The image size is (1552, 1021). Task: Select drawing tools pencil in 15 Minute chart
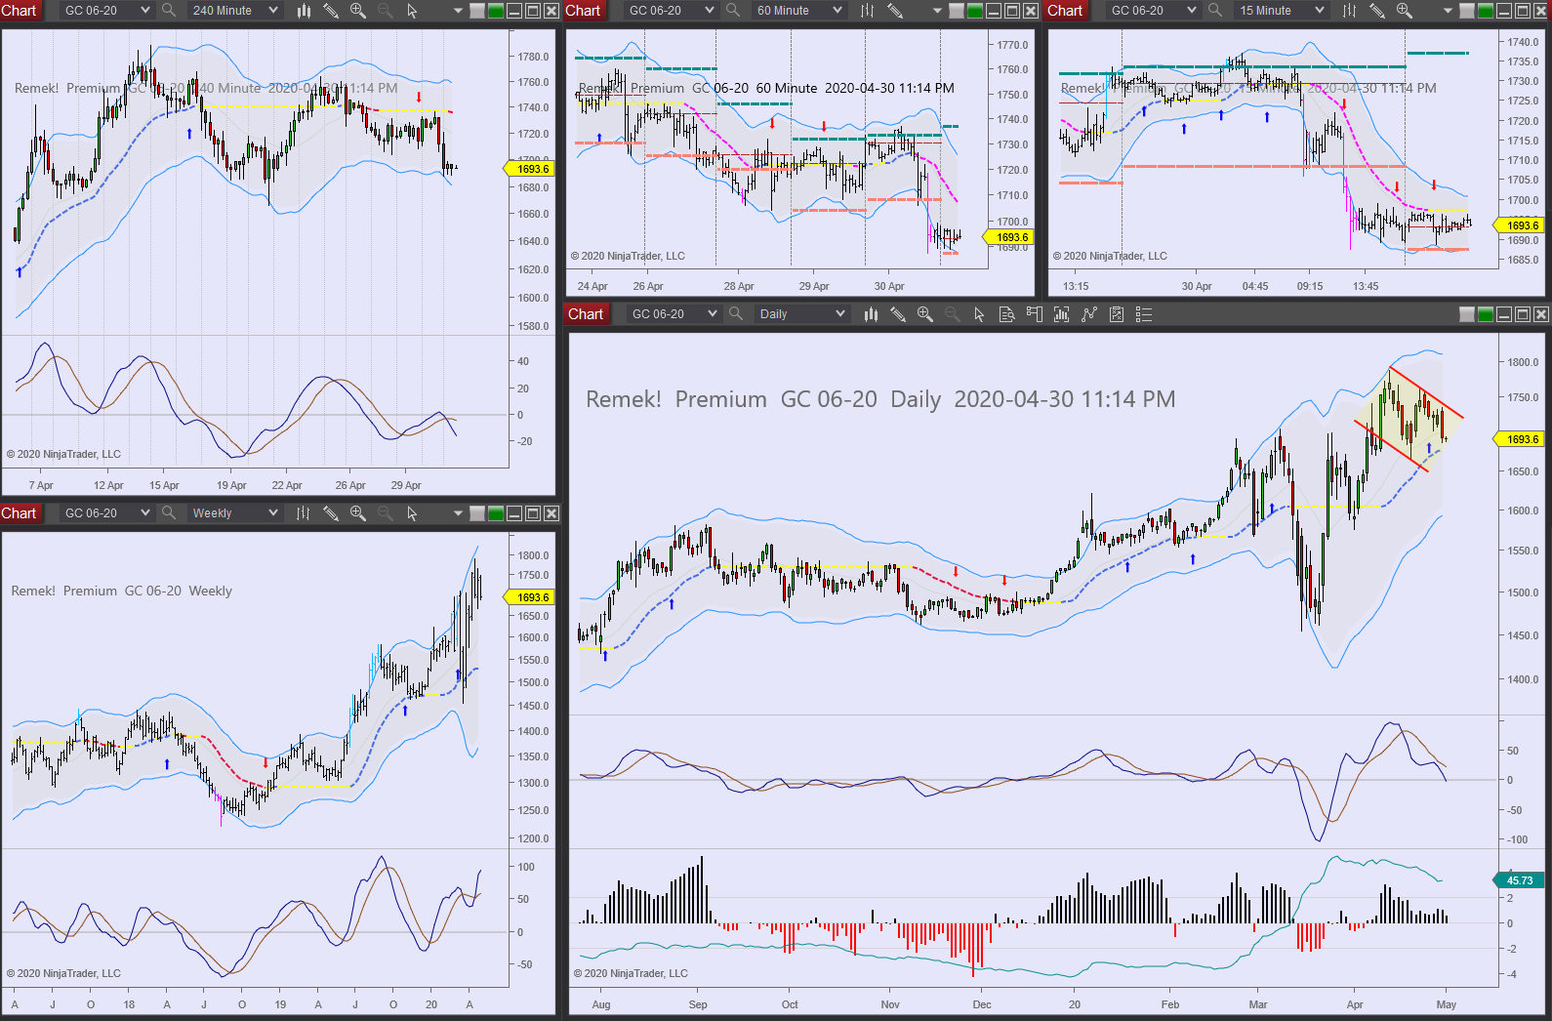click(1377, 11)
